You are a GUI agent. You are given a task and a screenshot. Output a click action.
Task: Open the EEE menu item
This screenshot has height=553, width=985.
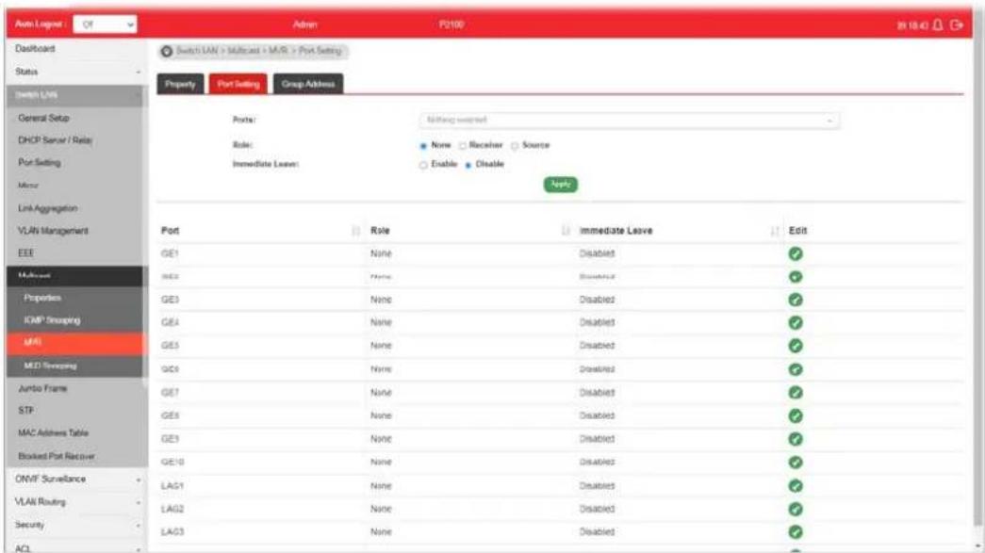tap(25, 253)
